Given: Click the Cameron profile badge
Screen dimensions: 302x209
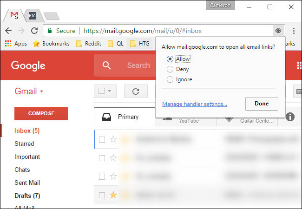Looking at the screenshot, I should click(220, 5).
